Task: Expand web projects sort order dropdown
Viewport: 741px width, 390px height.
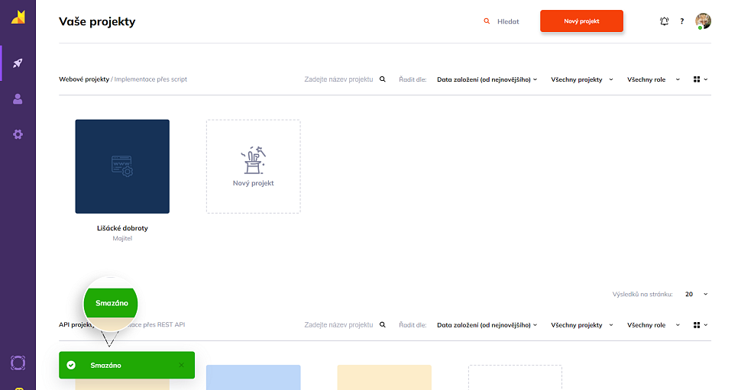Action: [x=487, y=79]
